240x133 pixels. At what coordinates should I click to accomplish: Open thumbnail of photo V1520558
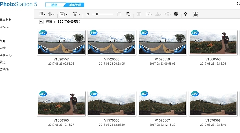click(x=112, y=42)
